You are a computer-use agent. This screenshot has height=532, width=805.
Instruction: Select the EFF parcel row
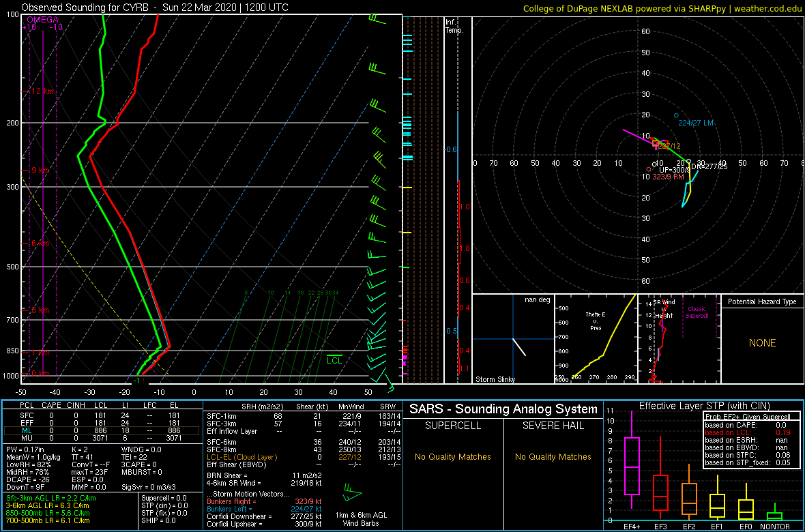click(x=102, y=423)
